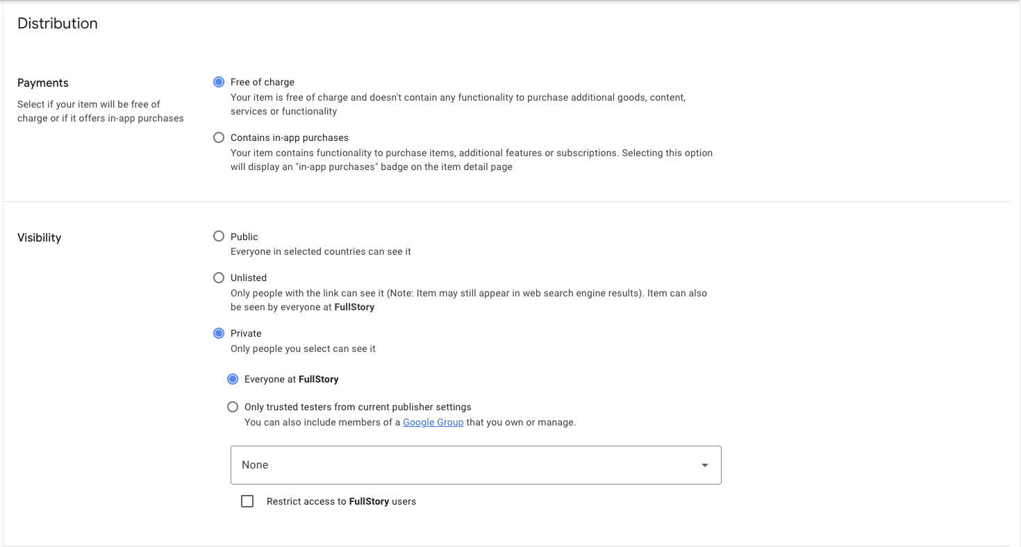Click the Payments helper description text
Viewport: 1021px width, 547px height.
click(x=100, y=111)
